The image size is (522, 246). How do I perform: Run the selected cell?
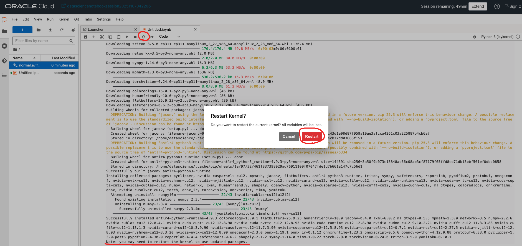click(127, 37)
